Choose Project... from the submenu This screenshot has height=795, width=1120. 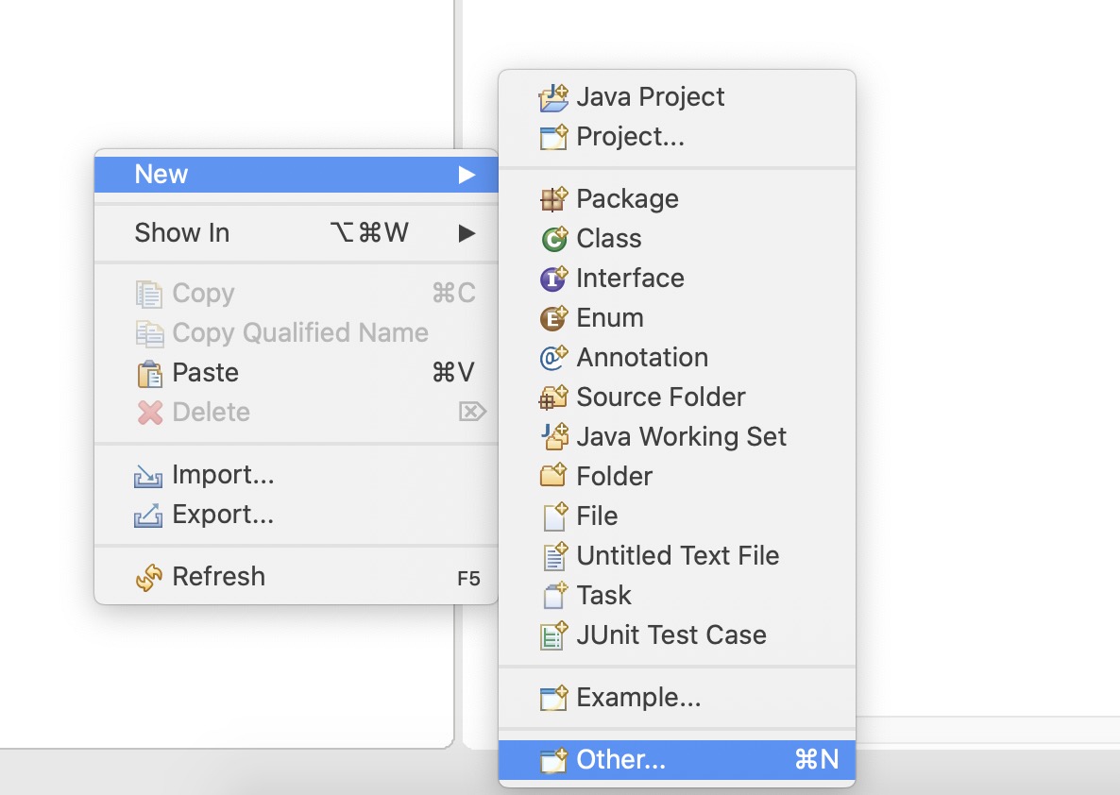coord(630,137)
